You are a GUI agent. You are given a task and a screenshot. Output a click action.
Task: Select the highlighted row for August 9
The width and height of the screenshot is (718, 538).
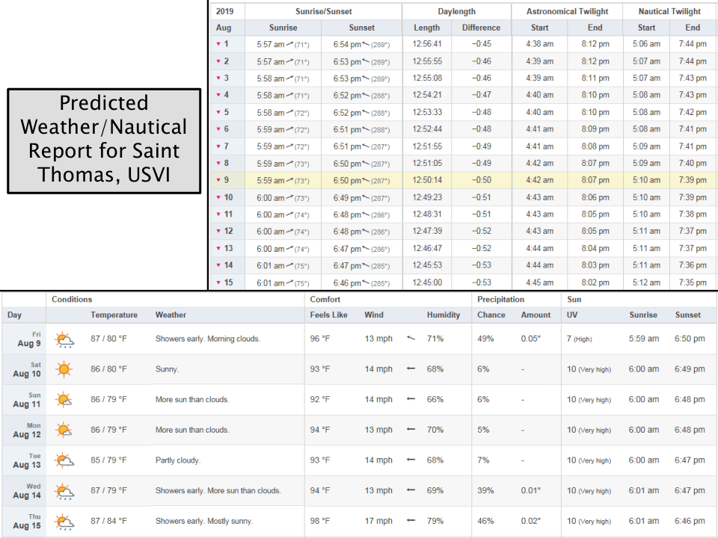[x=462, y=180]
